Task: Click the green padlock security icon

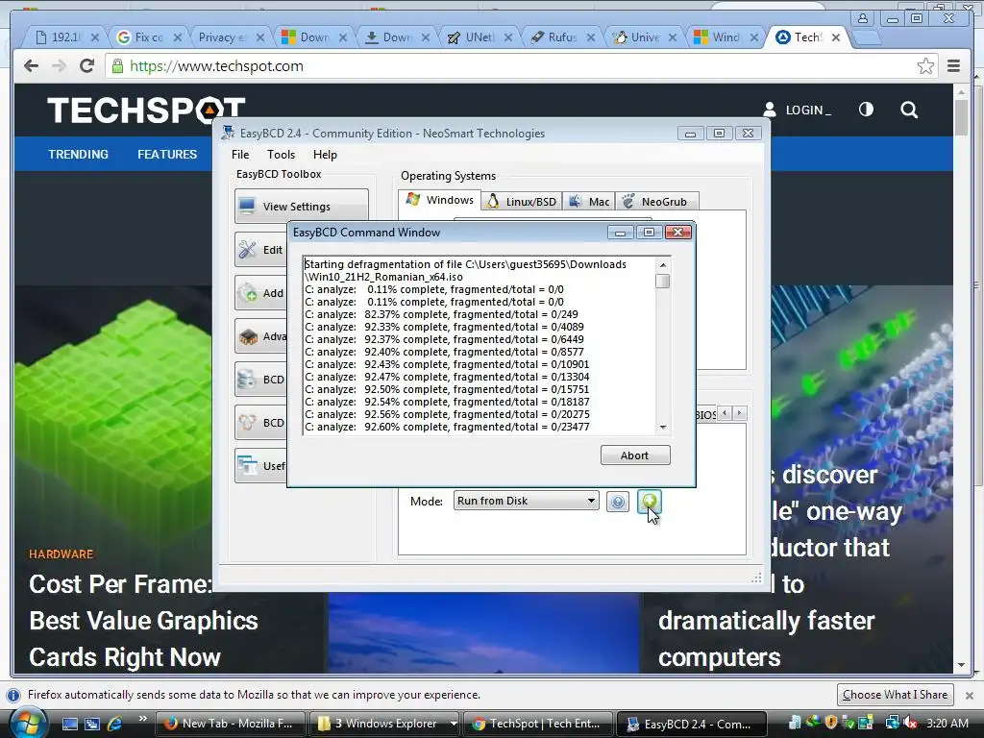Action: (x=117, y=66)
